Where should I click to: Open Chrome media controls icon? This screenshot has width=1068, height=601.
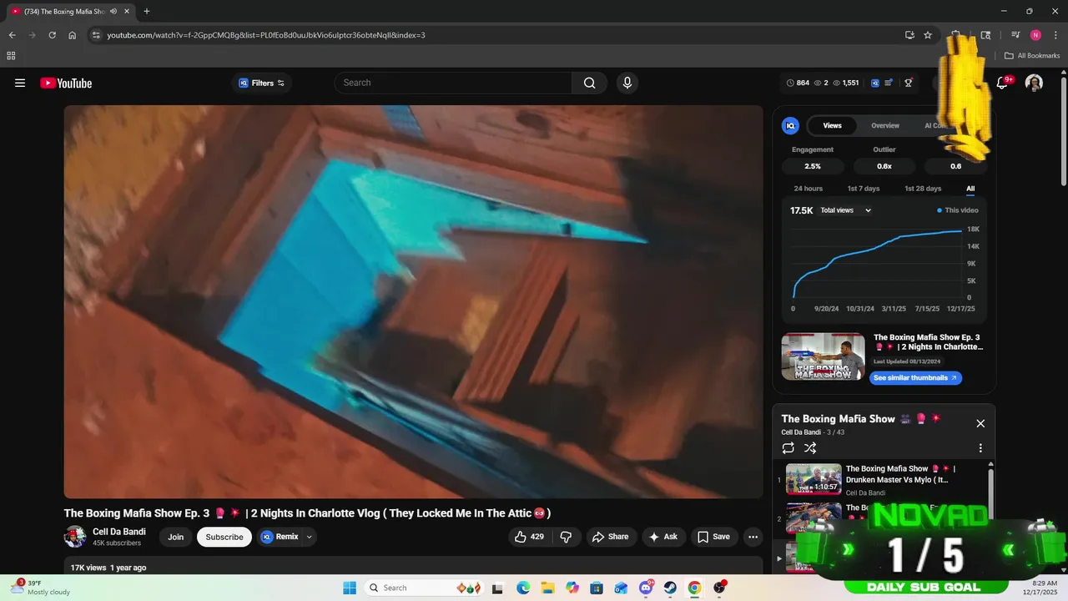(x=1015, y=35)
